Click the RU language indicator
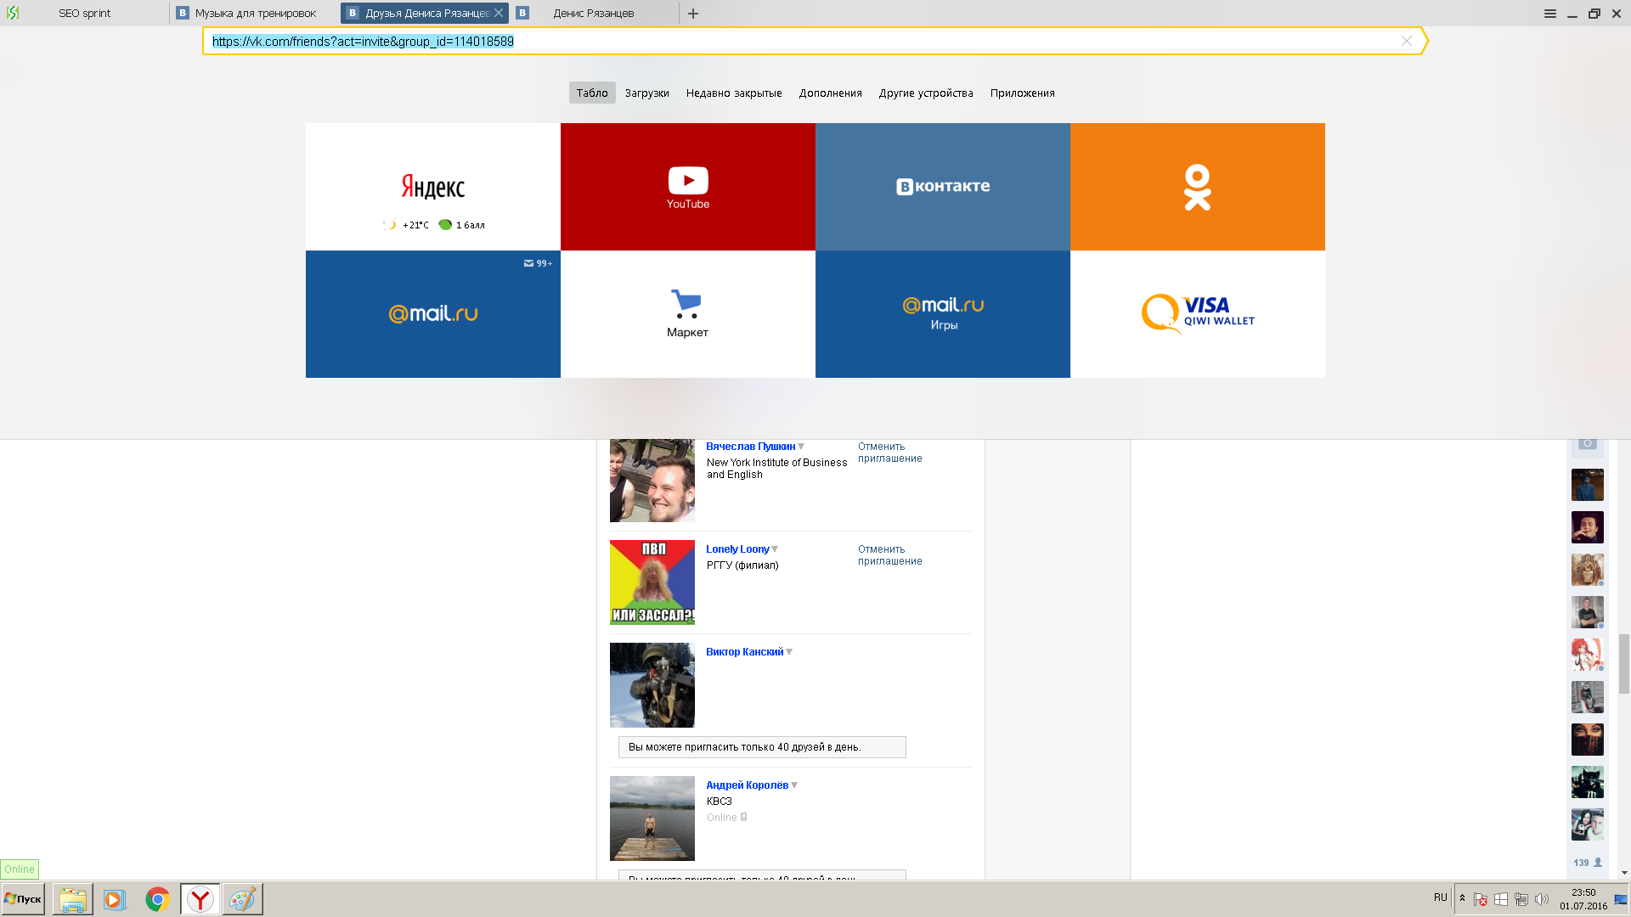The width and height of the screenshot is (1631, 917). tap(1440, 897)
